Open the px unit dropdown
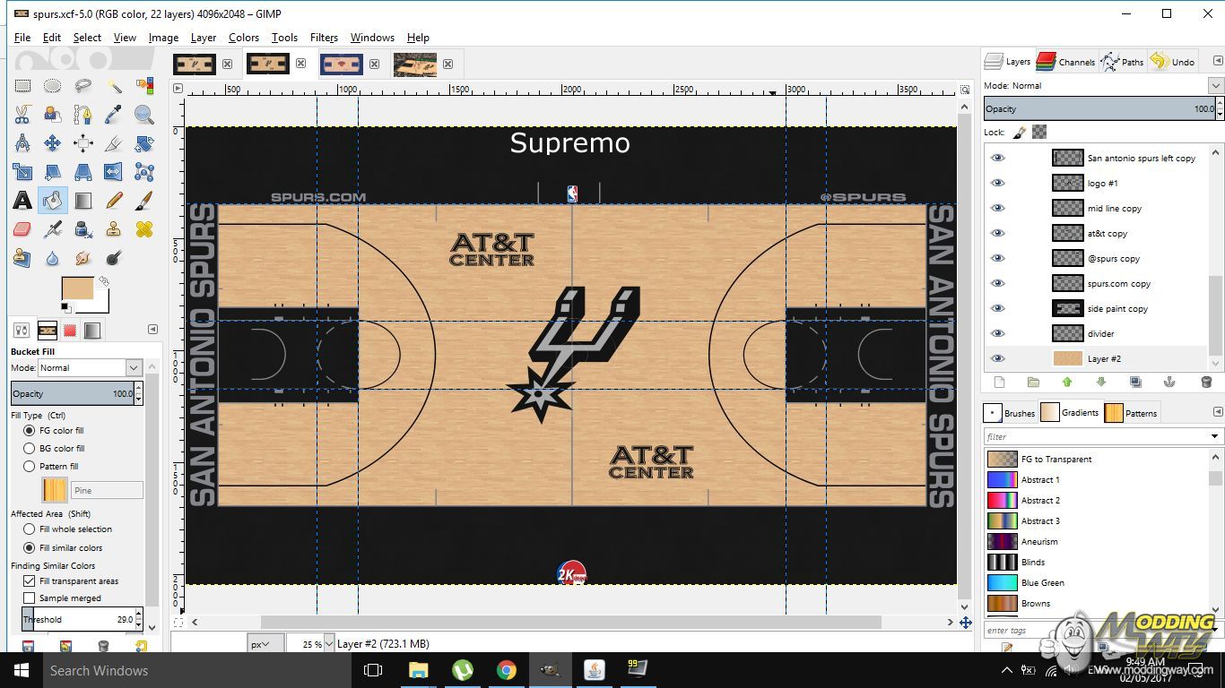The width and height of the screenshot is (1225, 688). tap(266, 643)
